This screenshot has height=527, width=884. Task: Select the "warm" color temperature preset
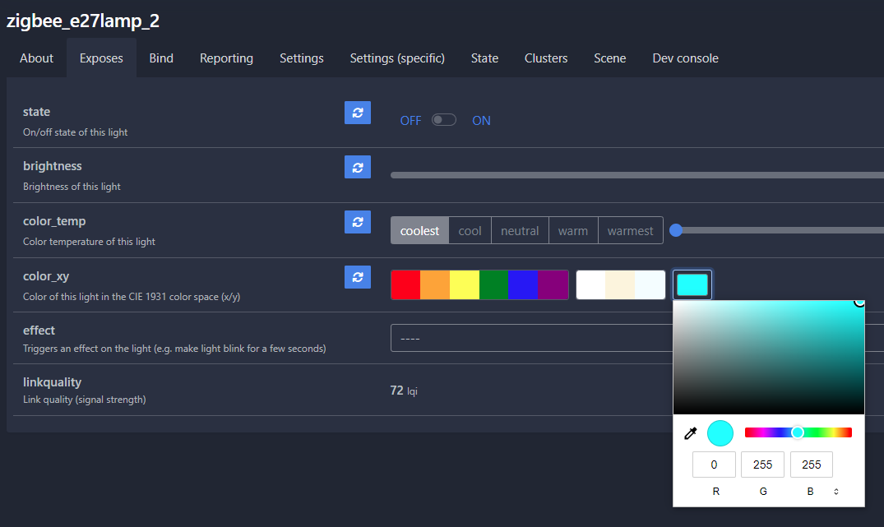(573, 230)
